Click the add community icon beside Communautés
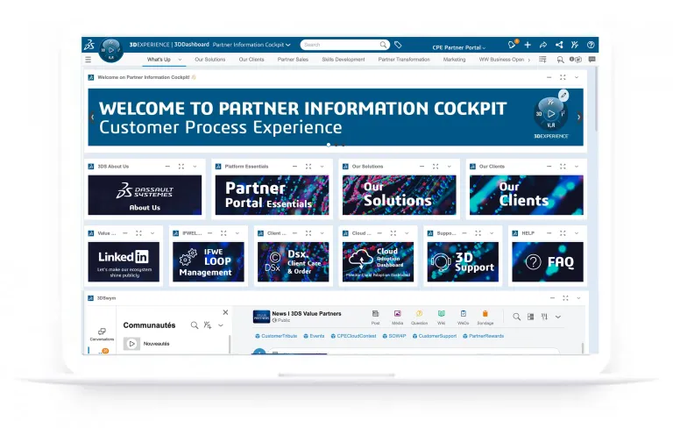The image size is (673, 428). (x=208, y=325)
